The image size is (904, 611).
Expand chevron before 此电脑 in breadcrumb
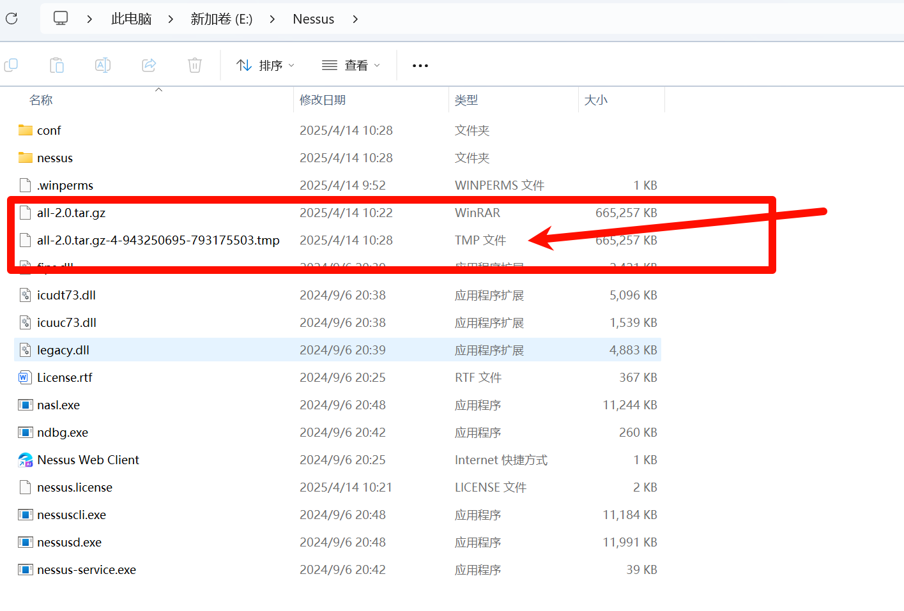pos(89,19)
